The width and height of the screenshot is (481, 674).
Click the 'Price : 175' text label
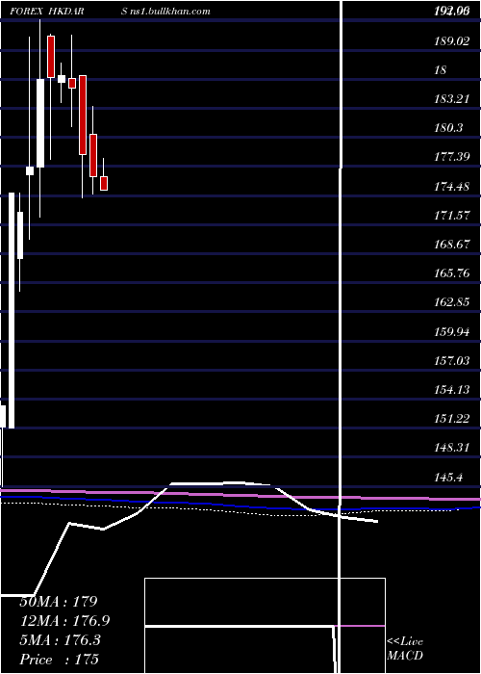tap(60, 660)
